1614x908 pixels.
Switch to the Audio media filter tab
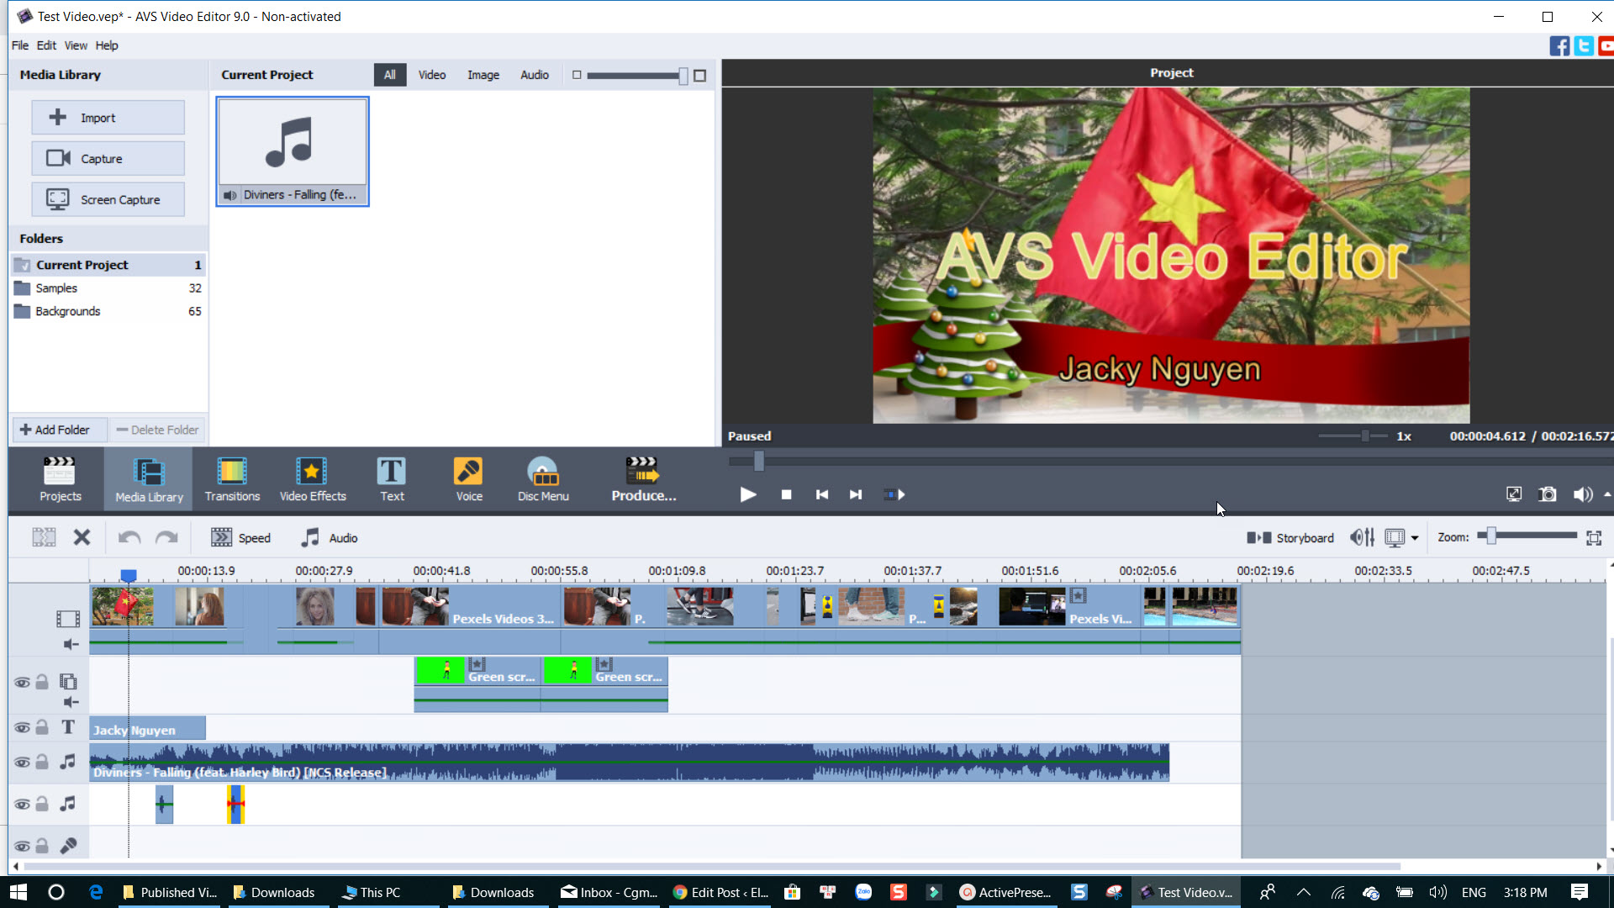535,75
